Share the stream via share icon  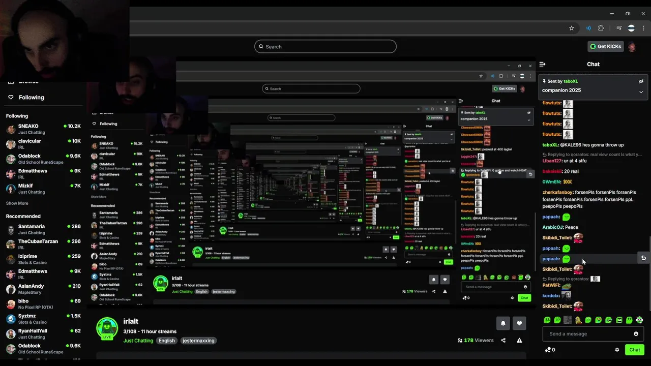tap(503, 341)
